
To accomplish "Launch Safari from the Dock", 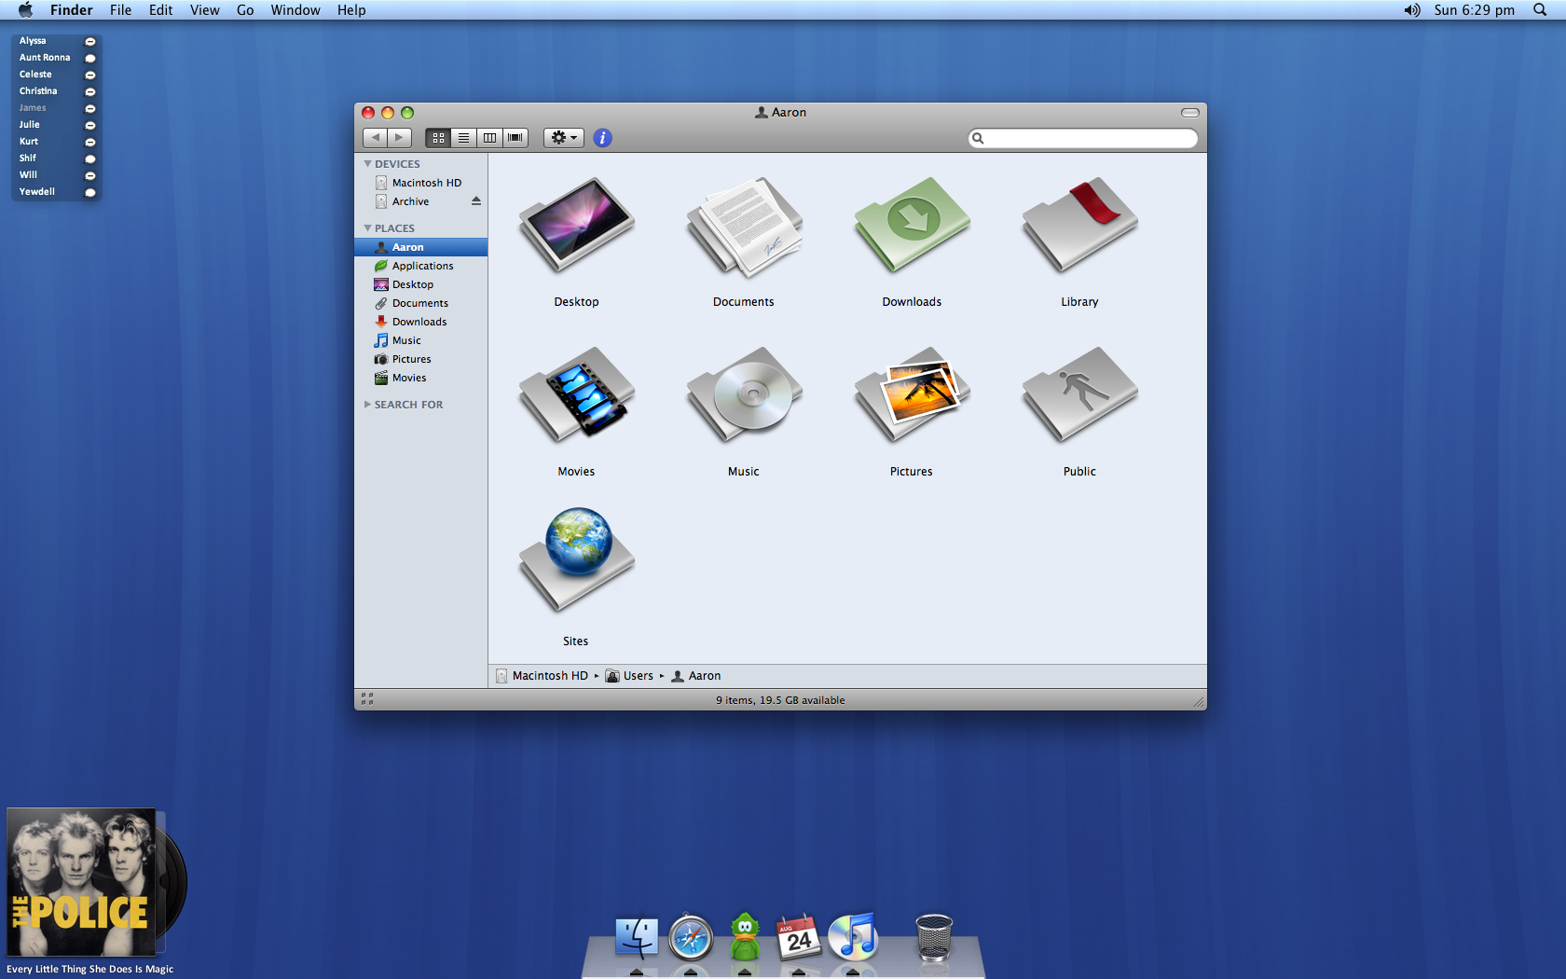I will (x=691, y=938).
